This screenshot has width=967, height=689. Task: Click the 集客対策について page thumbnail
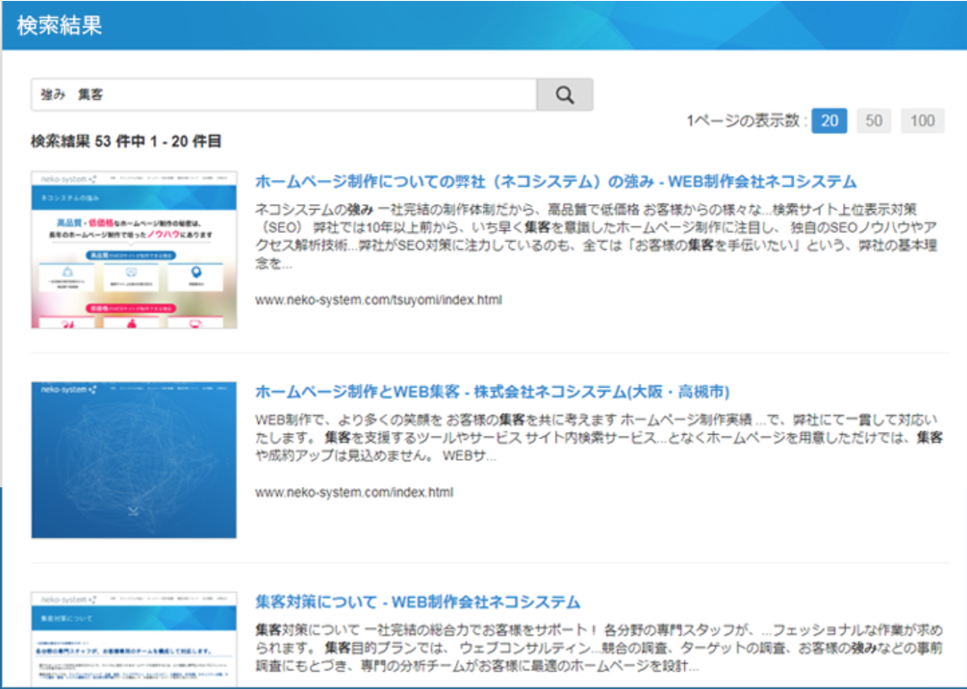(x=134, y=638)
